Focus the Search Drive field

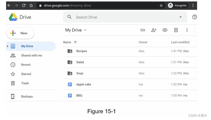(125, 17)
